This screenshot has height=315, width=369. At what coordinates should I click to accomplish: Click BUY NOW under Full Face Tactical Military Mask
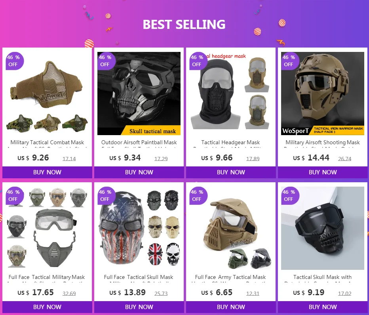click(47, 307)
